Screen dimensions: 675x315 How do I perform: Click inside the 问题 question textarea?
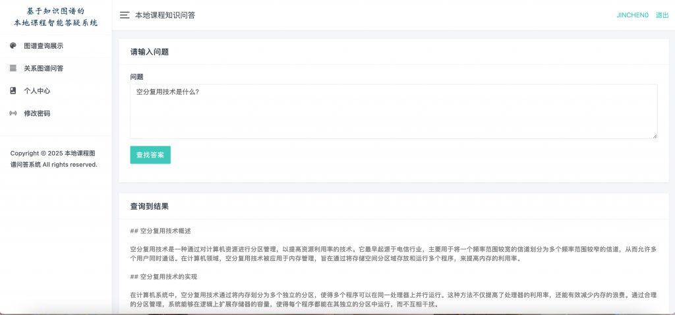click(x=394, y=111)
